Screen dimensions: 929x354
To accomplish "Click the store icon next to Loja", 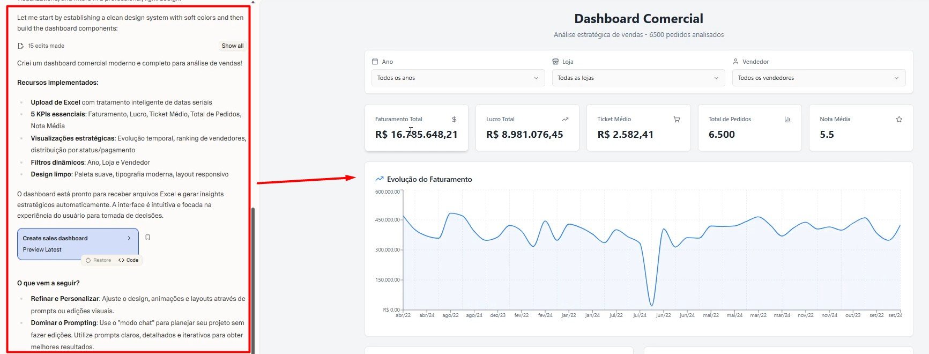I will click(x=555, y=62).
